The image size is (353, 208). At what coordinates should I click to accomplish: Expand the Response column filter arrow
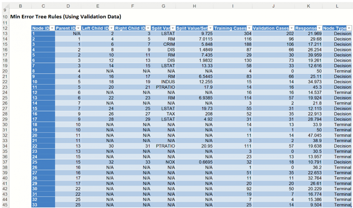319,28
